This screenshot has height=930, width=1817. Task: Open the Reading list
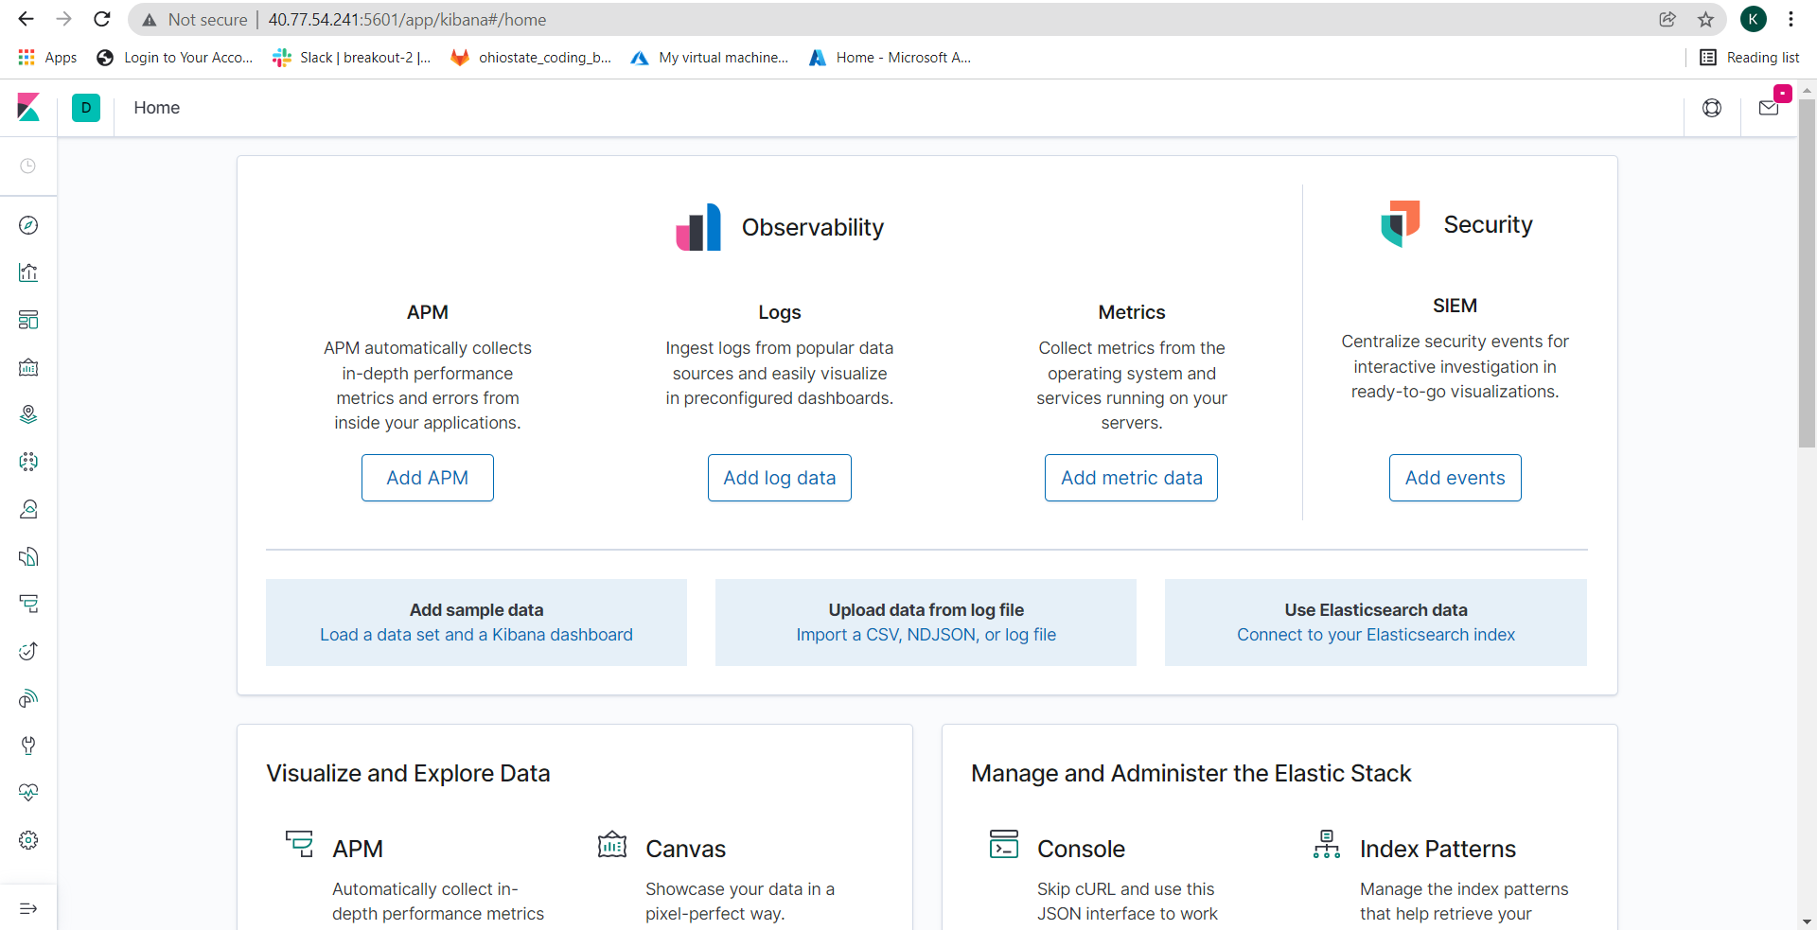point(1750,58)
